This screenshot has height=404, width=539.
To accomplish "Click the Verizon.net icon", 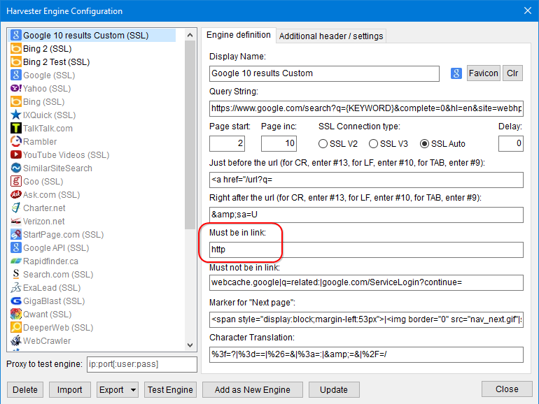I will [x=16, y=221].
